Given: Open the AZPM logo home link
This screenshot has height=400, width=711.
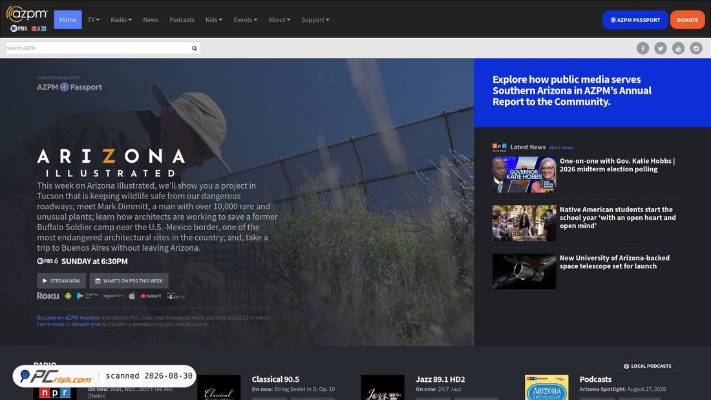Looking at the screenshot, I should [27, 19].
